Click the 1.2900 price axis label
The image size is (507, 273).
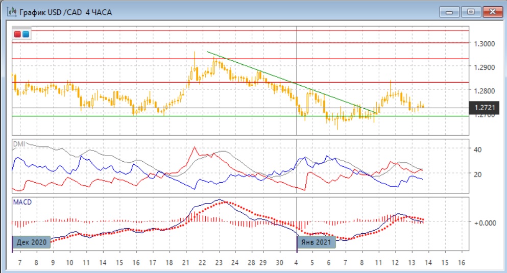click(484, 67)
